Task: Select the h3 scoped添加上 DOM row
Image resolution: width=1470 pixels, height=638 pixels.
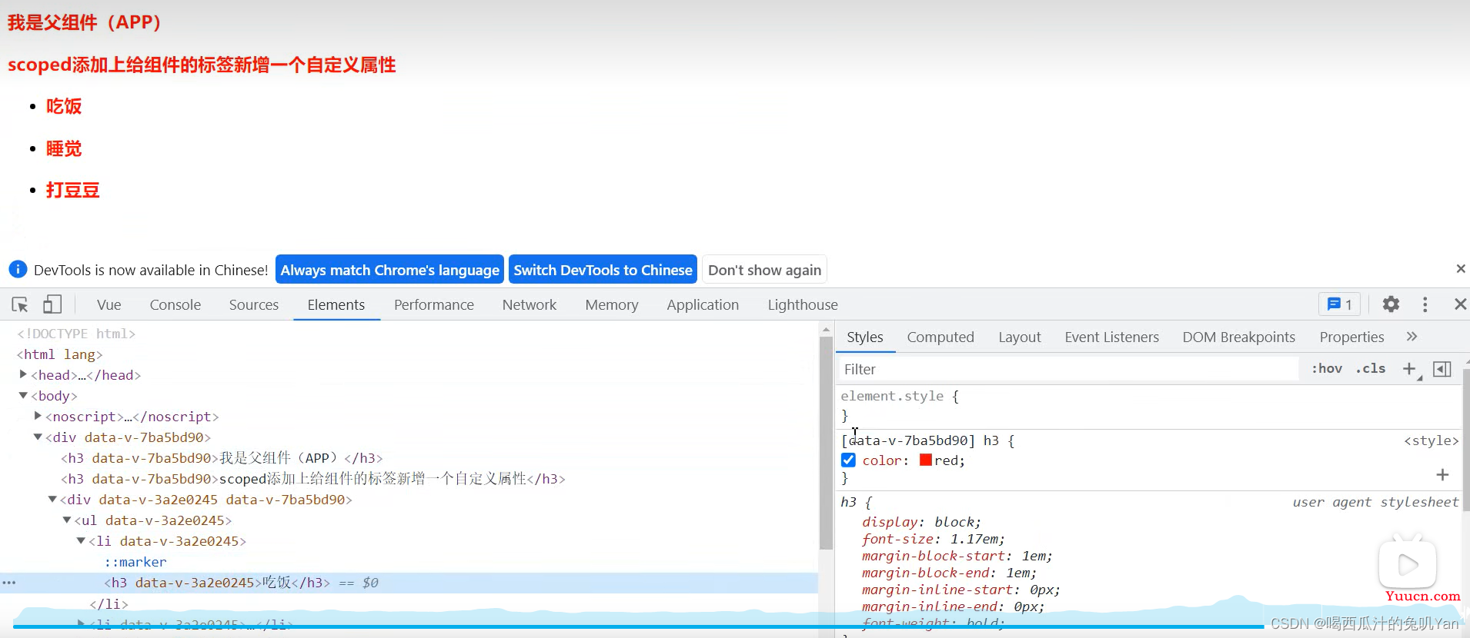Action: coord(313,479)
